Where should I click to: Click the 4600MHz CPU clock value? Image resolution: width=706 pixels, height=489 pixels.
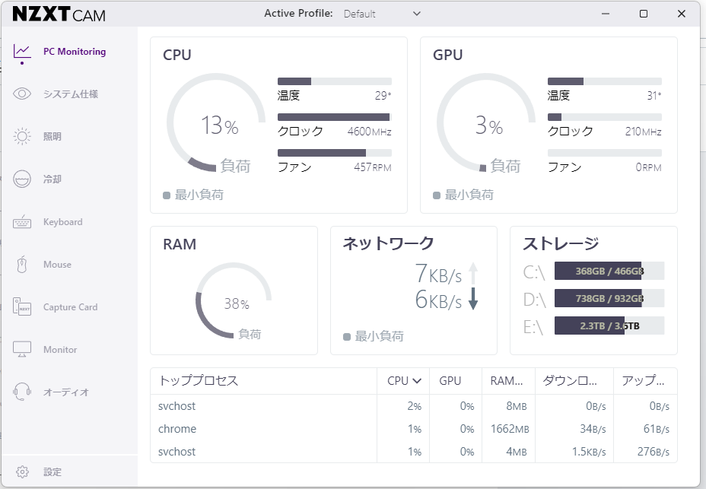pos(369,132)
